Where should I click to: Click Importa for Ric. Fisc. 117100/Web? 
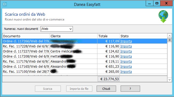[x=126, y=72]
